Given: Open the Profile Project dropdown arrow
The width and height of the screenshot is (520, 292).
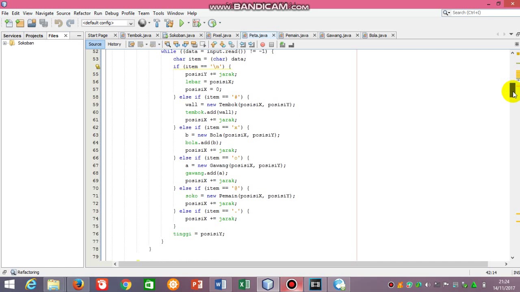Looking at the screenshot, I should coord(220,23).
